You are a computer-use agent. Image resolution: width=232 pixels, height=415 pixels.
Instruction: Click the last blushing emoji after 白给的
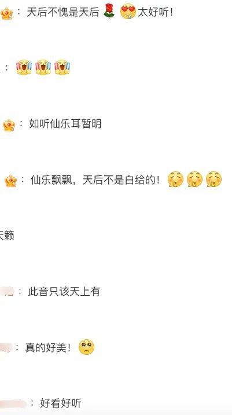tap(213, 179)
